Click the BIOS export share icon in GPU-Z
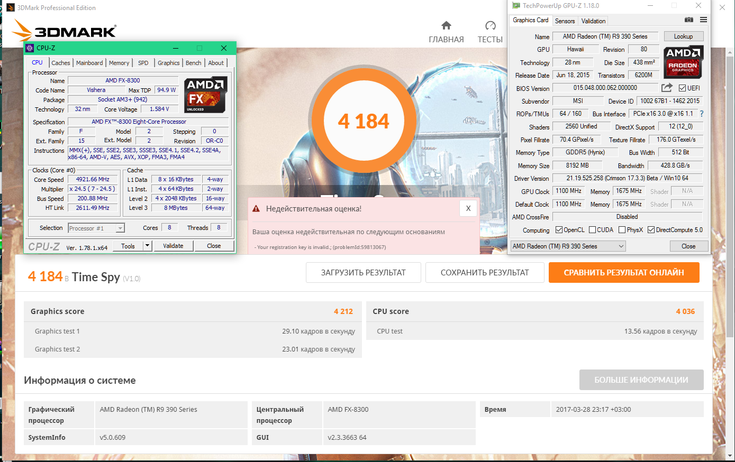Screen dimensions: 735x462 [x=667, y=88]
